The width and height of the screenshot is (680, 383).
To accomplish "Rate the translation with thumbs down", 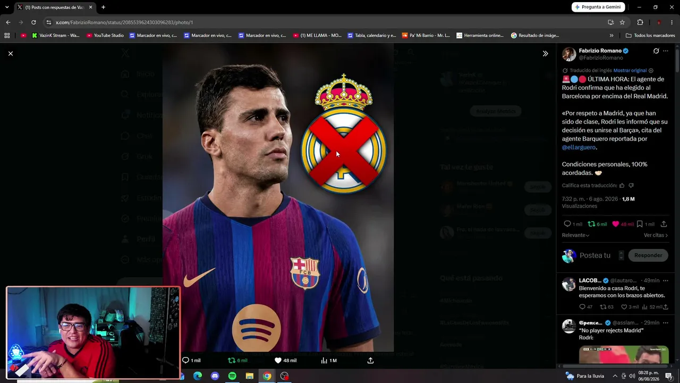I will tap(631, 185).
